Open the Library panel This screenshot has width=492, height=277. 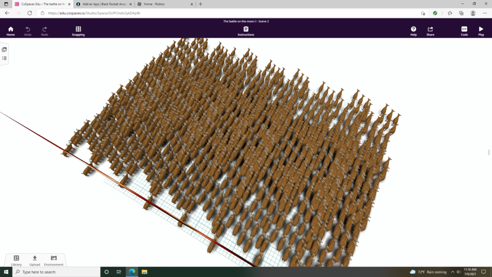click(x=16, y=261)
